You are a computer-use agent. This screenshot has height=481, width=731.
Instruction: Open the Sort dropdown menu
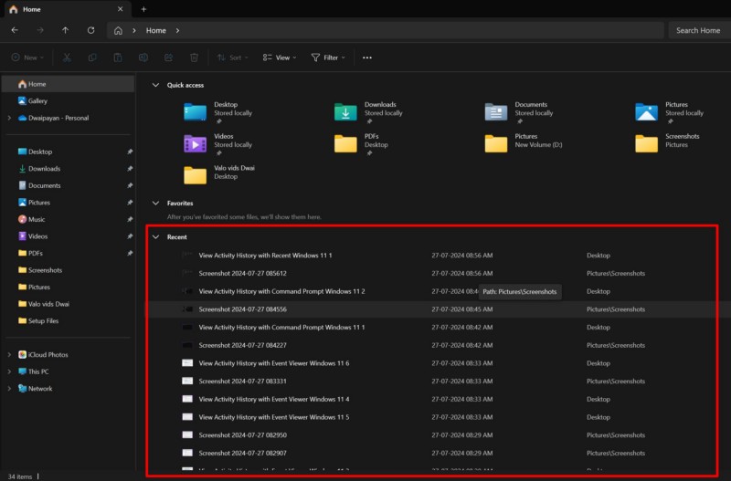point(230,58)
